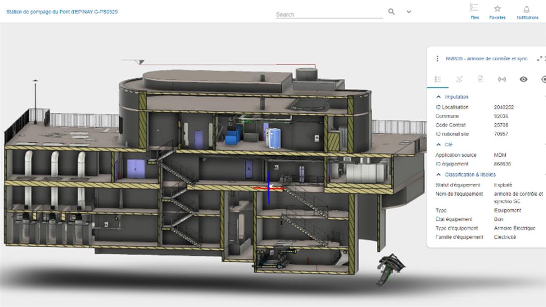Open the relations tab in equipment panel

coord(459,79)
